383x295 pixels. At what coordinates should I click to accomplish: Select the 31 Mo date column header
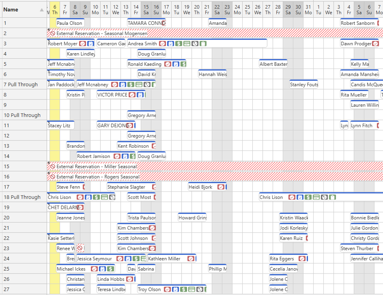(x=308, y=9)
